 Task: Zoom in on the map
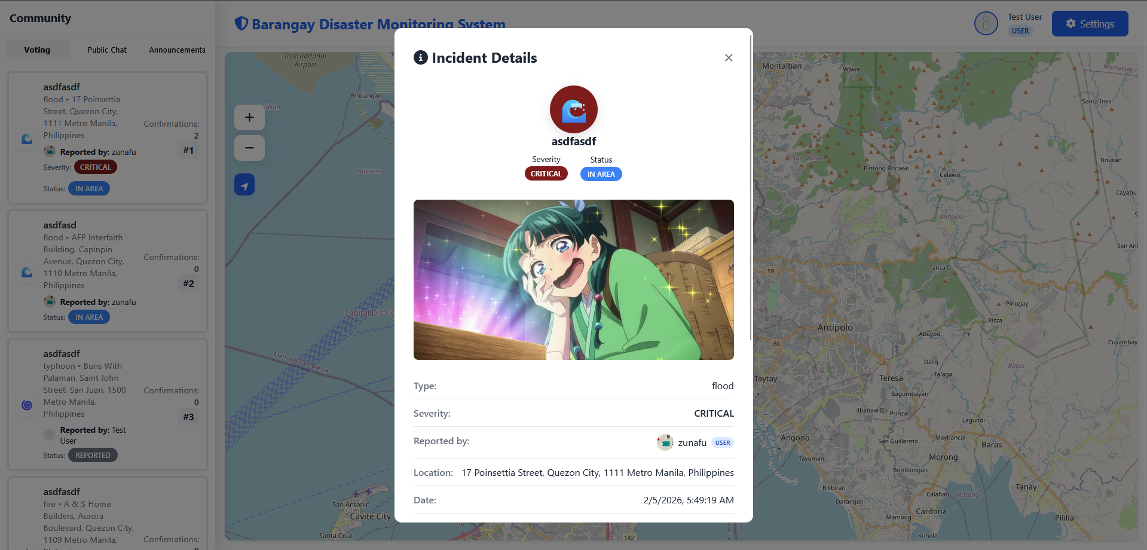pyautogui.click(x=249, y=118)
